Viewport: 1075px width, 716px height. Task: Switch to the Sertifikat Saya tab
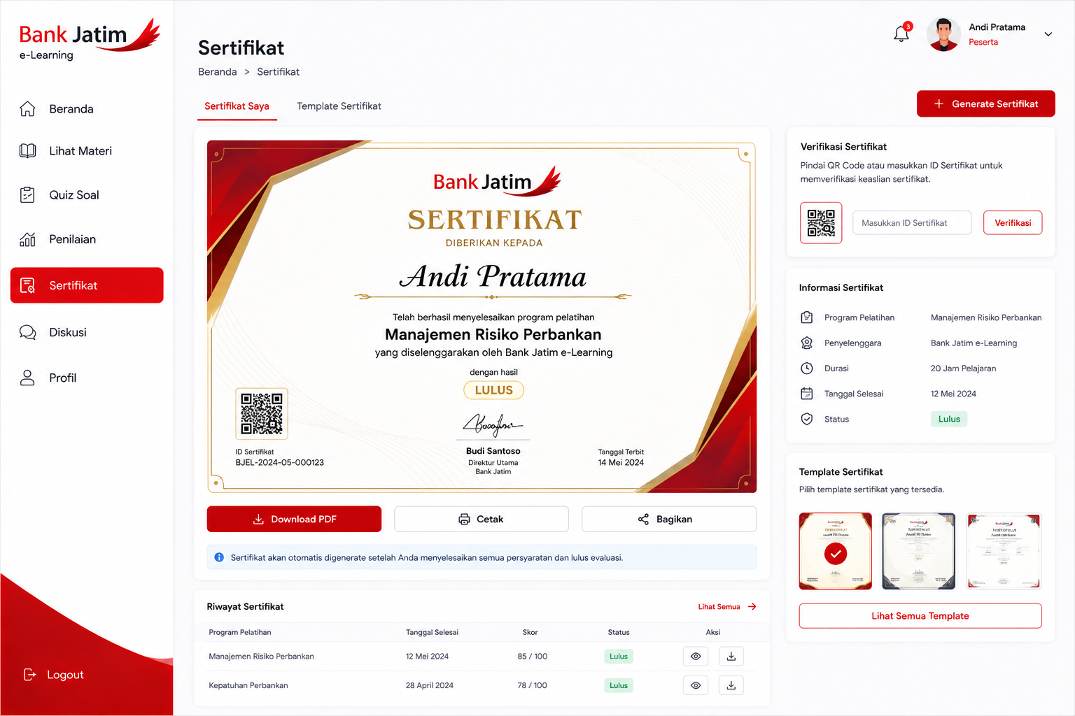point(237,106)
